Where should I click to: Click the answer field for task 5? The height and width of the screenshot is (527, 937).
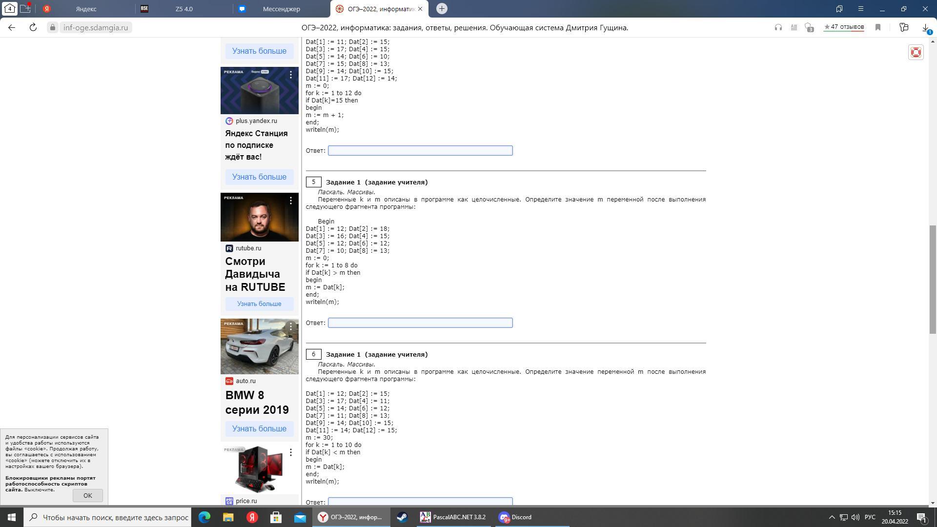(x=420, y=323)
